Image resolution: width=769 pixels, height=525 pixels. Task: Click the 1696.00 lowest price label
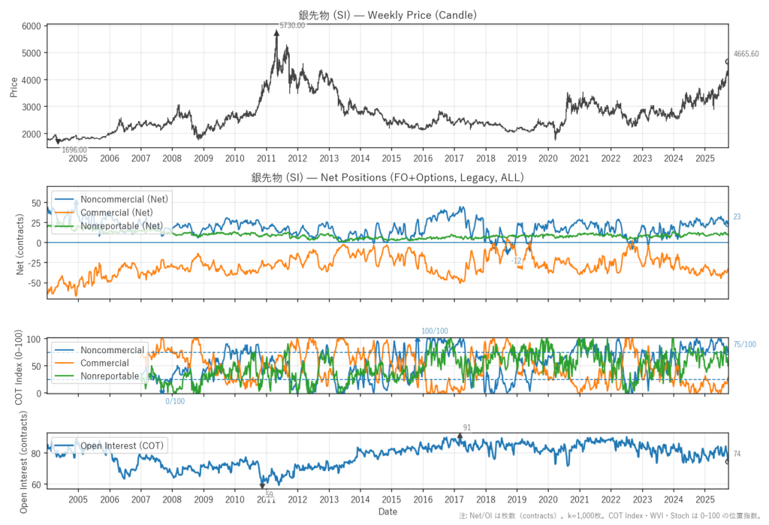tap(74, 150)
